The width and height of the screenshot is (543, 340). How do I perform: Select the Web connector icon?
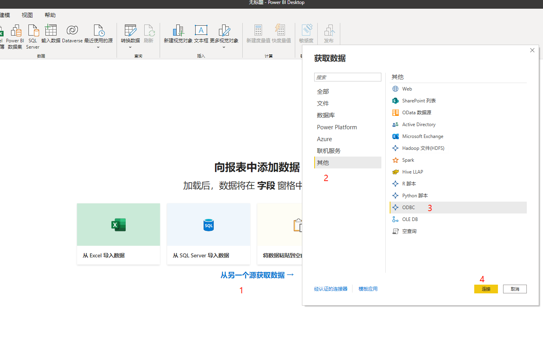coord(395,89)
